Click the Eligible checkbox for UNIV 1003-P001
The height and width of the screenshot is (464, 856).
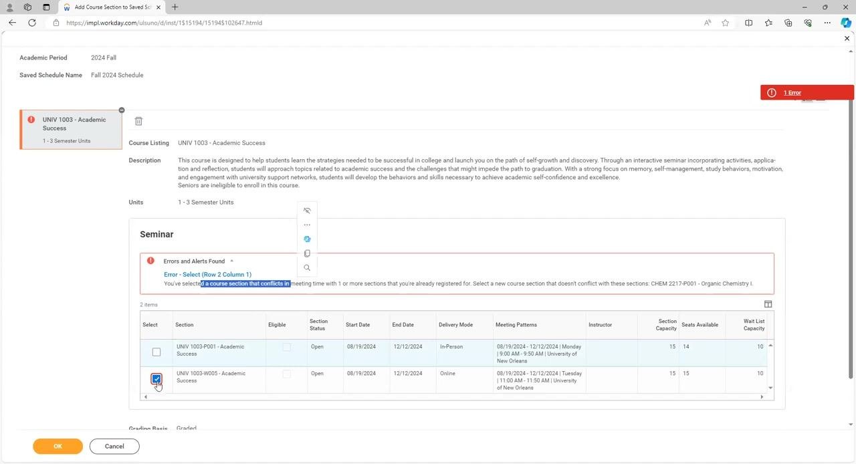point(287,347)
